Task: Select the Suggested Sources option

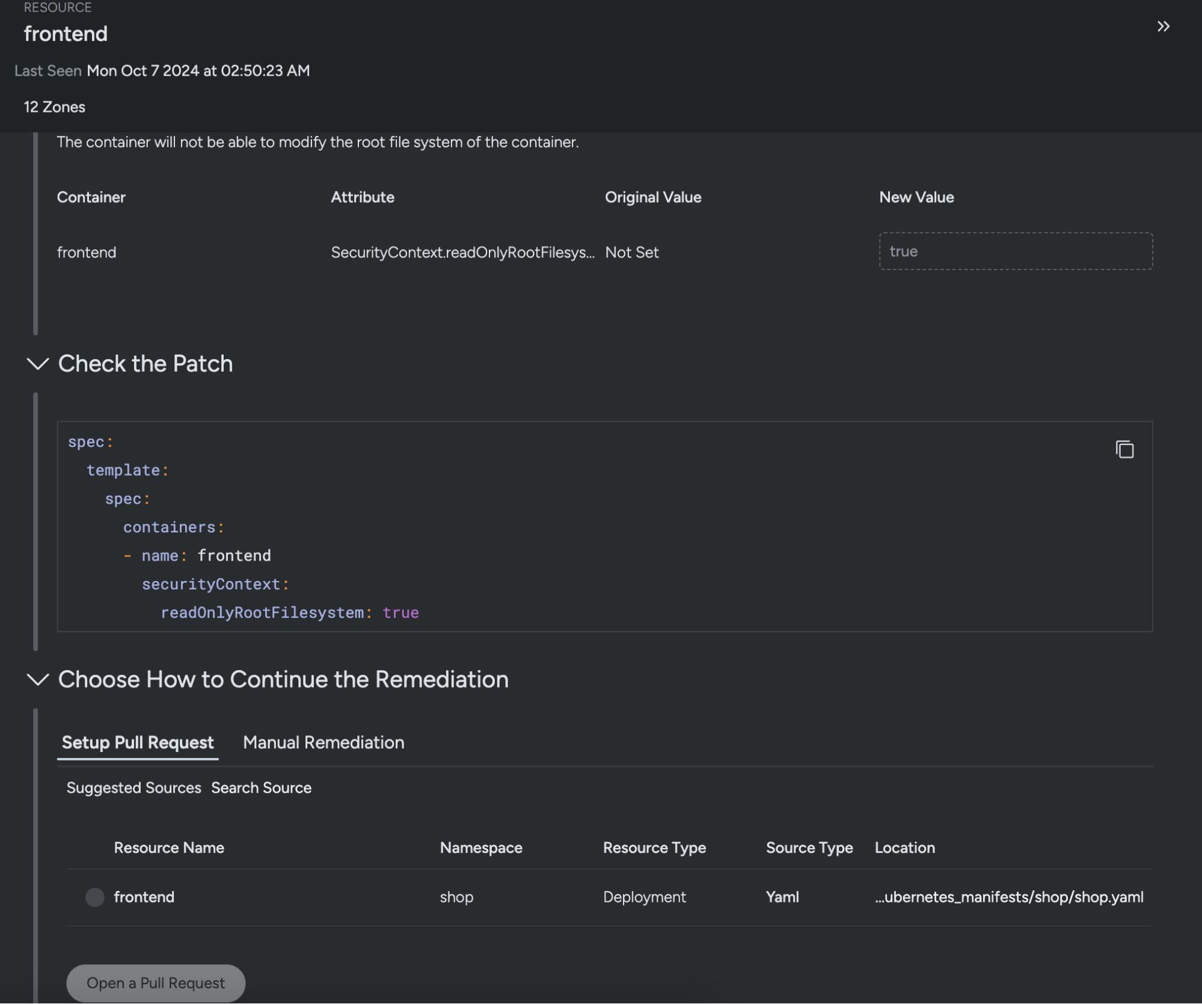Action: 133,787
